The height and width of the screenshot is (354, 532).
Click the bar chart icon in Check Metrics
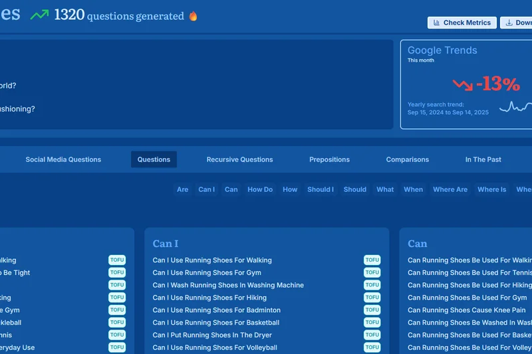coord(437,23)
